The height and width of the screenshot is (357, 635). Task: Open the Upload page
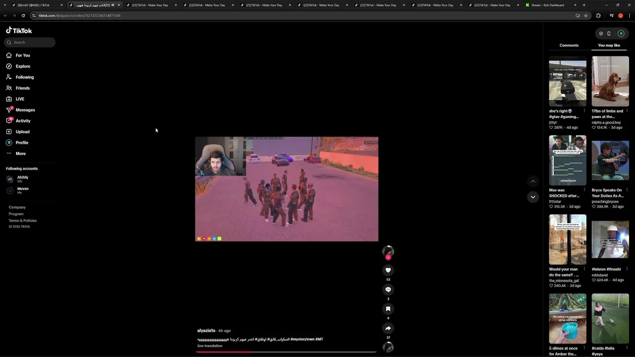tap(22, 131)
